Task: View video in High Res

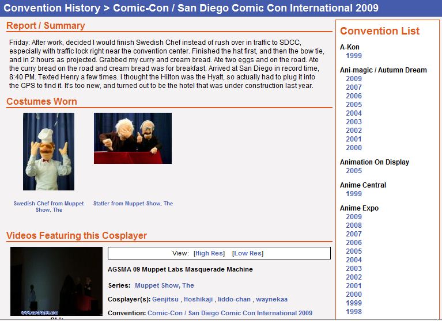Action: pos(209,253)
